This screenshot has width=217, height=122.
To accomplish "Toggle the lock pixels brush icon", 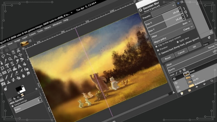I will (176, 73).
